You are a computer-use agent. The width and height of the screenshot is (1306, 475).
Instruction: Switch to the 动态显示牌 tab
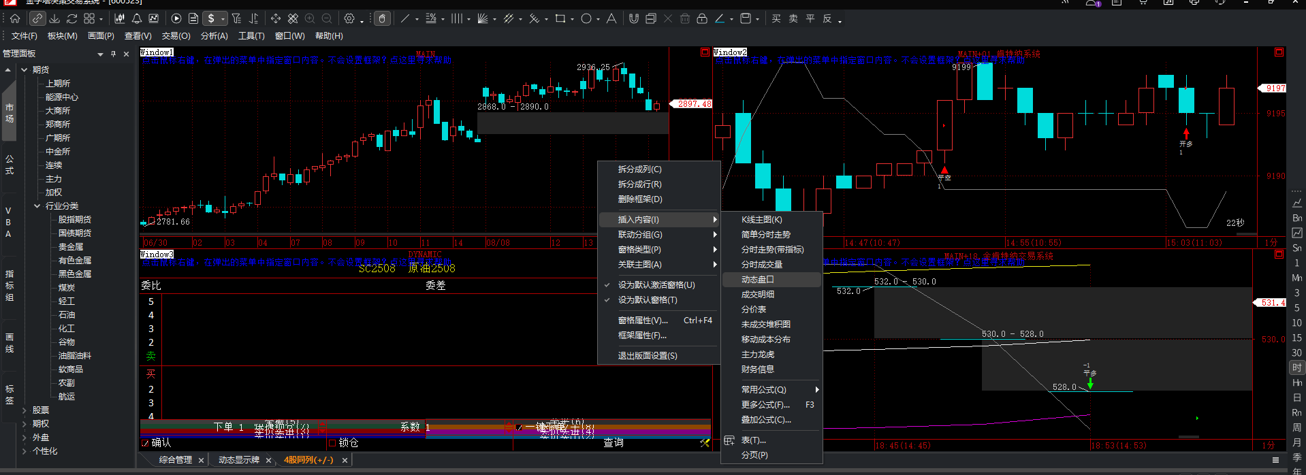coord(238,460)
